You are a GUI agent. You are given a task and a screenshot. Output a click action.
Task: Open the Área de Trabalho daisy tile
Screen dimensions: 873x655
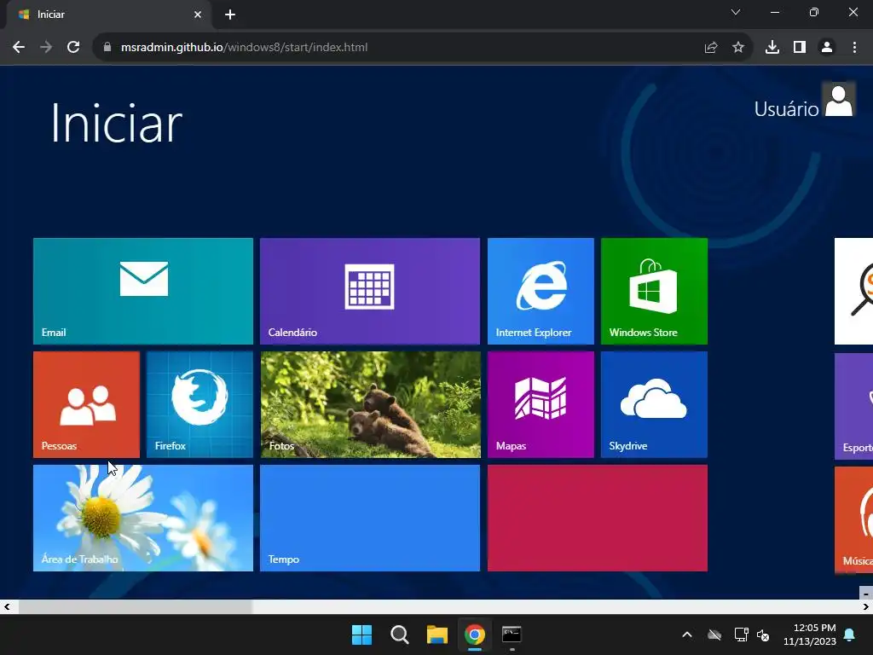tap(143, 518)
